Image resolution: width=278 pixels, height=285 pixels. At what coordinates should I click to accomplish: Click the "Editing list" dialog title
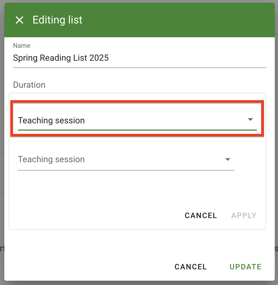(x=57, y=20)
